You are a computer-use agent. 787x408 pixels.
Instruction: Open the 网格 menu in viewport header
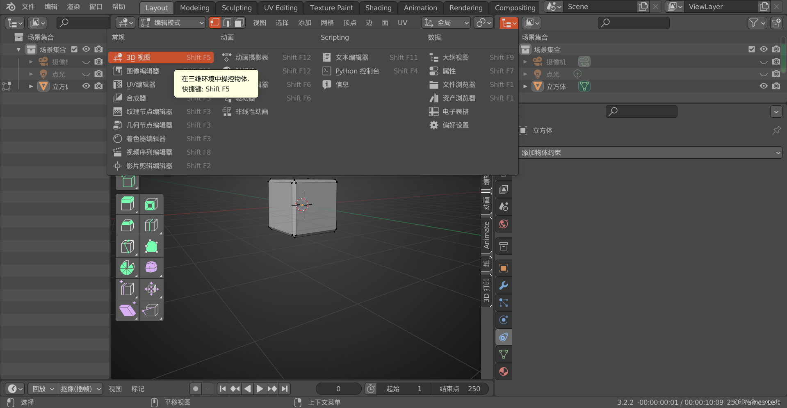coord(327,23)
